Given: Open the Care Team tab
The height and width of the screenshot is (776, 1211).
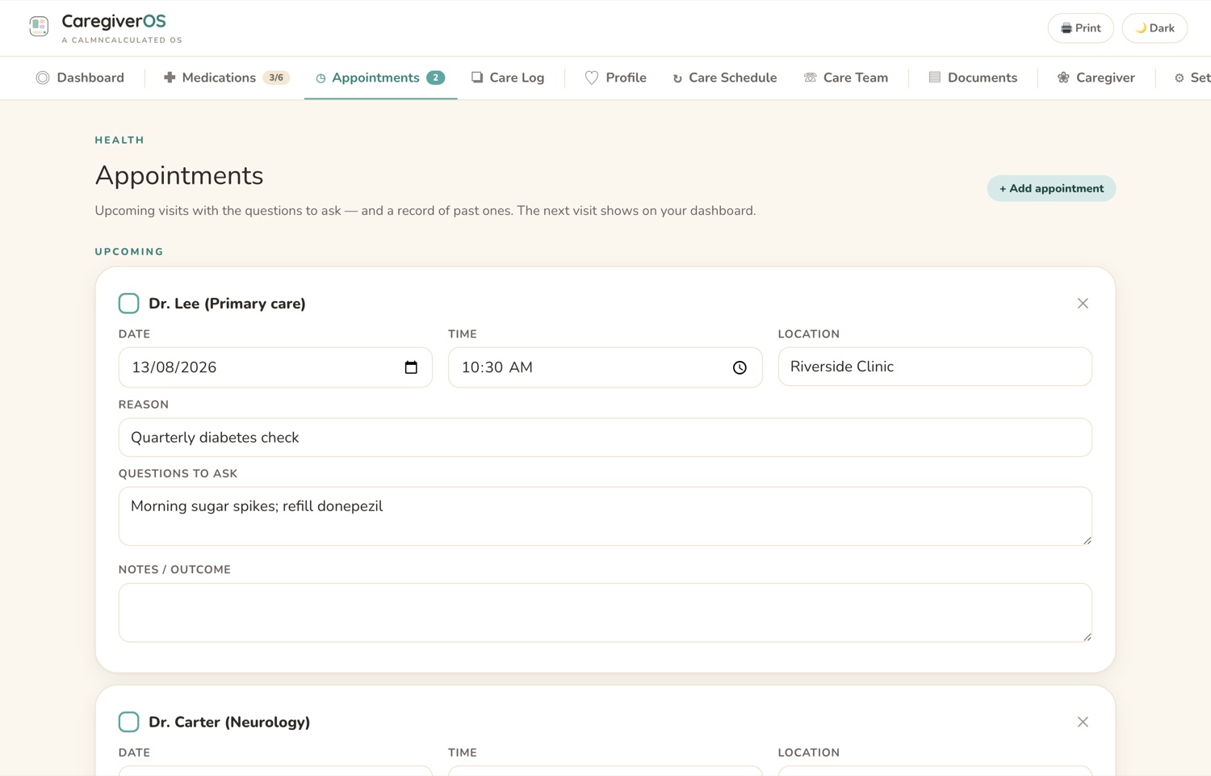Looking at the screenshot, I should pyautogui.click(x=846, y=78).
